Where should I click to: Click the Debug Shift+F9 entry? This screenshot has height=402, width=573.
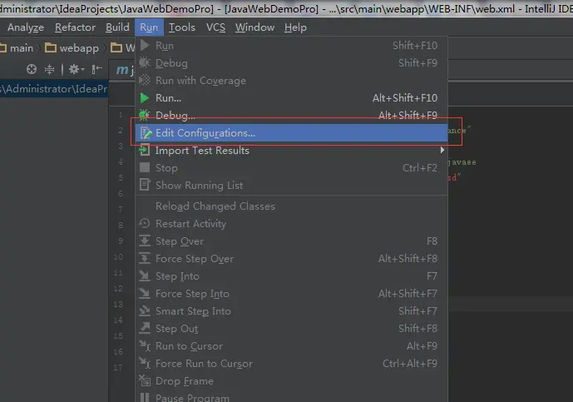coord(292,63)
